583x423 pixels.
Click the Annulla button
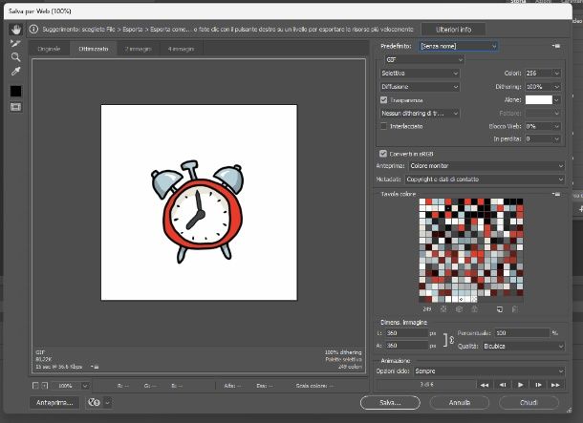pos(460,402)
